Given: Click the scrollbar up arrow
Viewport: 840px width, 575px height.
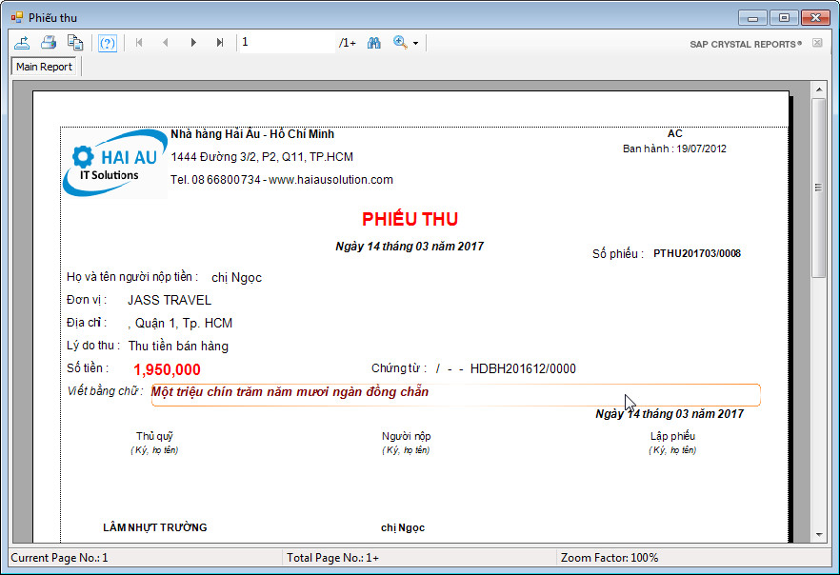Looking at the screenshot, I should pyautogui.click(x=819, y=89).
